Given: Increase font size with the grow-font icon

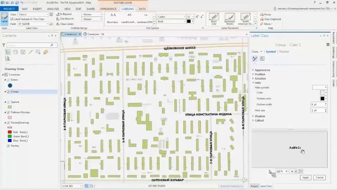Looking at the screenshot, I should coord(197,16).
